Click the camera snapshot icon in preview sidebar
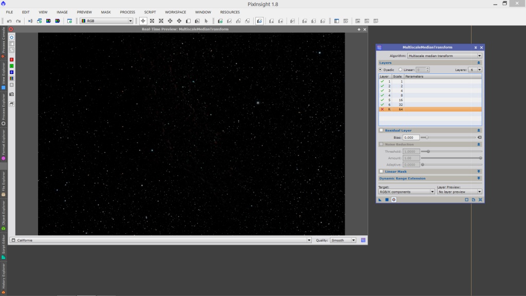Image resolution: width=526 pixels, height=296 pixels. 11,94
